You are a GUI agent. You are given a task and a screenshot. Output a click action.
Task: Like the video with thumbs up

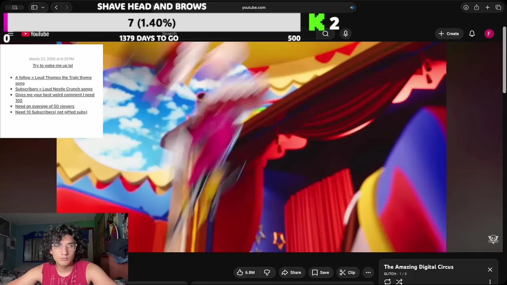[x=246, y=272]
